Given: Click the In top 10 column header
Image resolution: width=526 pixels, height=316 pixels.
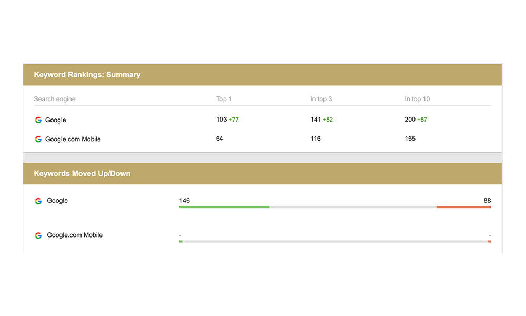Looking at the screenshot, I should [417, 99].
